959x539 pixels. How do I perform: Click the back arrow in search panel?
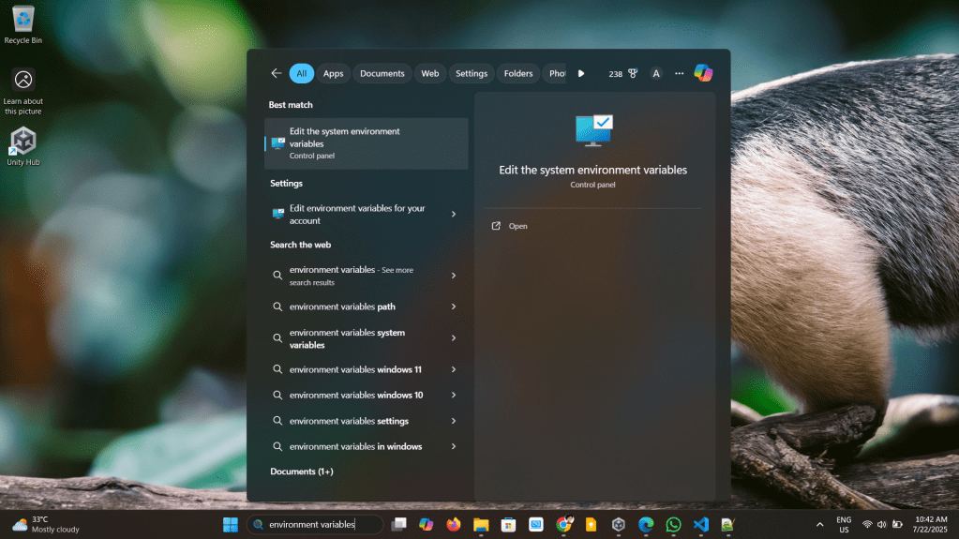[276, 73]
